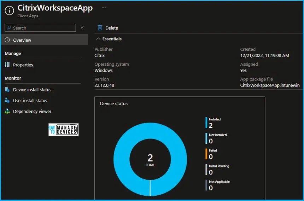This screenshot has width=304, height=201.
Task: Click the User install status icon
Action: click(7, 100)
